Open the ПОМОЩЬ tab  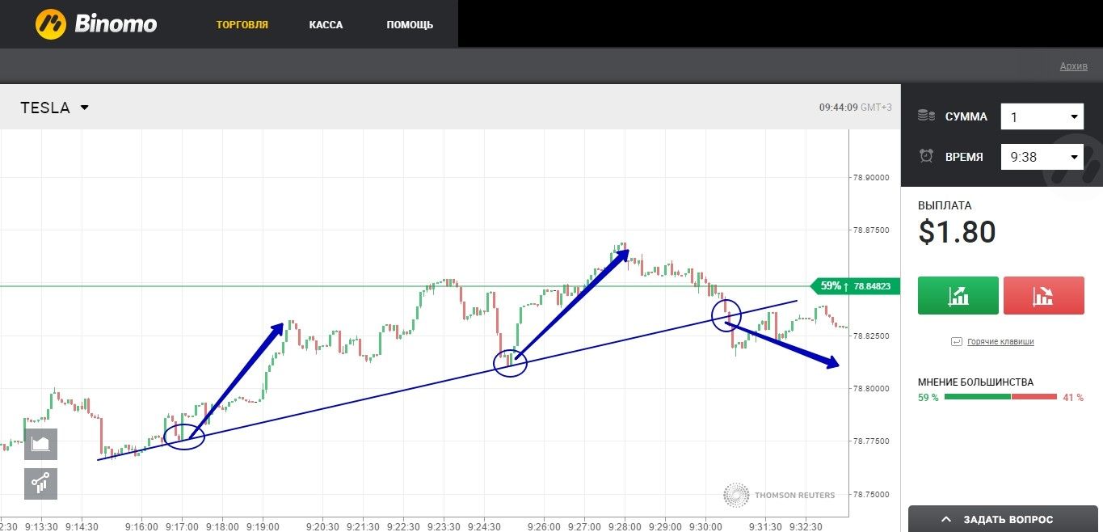tap(410, 25)
